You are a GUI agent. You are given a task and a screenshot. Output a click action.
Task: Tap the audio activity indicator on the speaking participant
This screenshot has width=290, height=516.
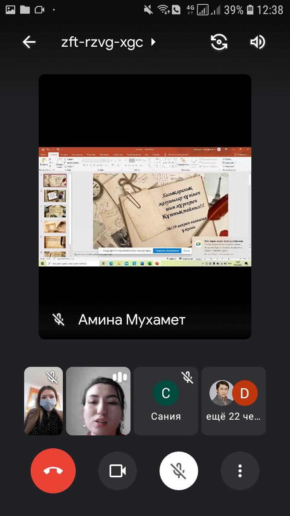pyautogui.click(x=120, y=377)
